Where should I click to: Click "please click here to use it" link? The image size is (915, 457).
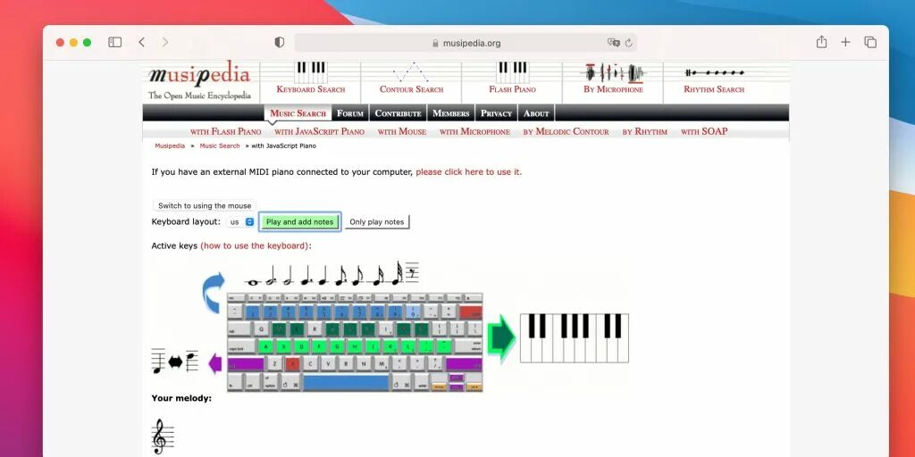coord(468,172)
